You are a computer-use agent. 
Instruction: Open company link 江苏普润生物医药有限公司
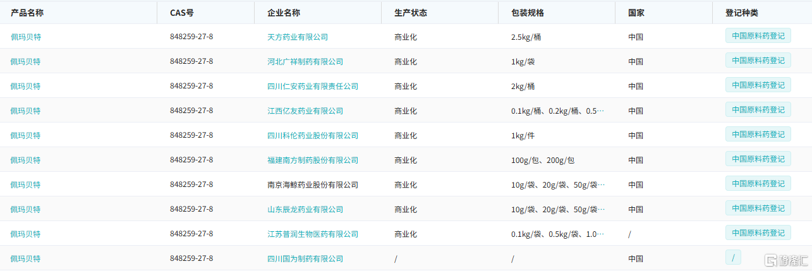313,234
